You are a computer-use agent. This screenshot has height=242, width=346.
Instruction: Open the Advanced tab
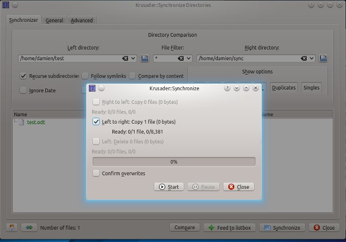tap(81, 21)
